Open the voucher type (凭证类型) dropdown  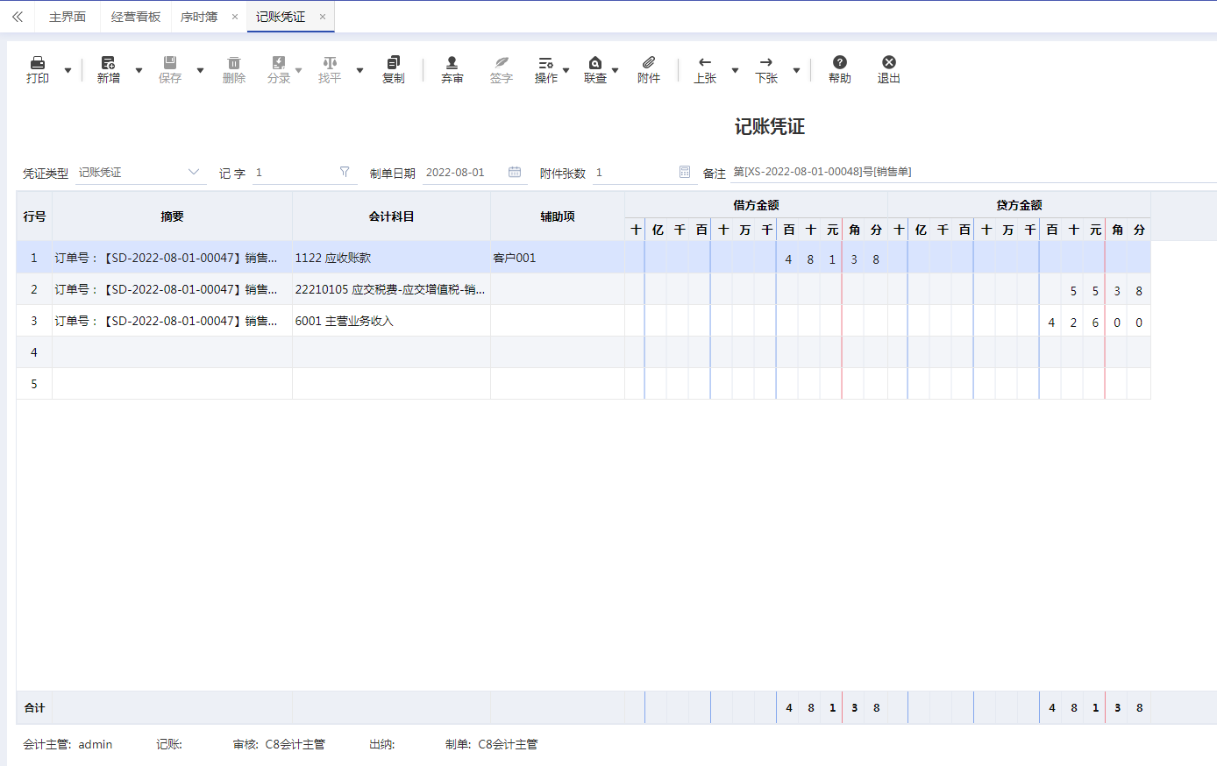tap(194, 173)
